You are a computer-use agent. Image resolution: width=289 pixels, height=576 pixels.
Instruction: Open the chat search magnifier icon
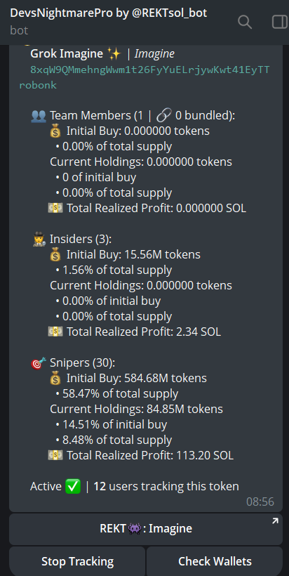point(245,22)
